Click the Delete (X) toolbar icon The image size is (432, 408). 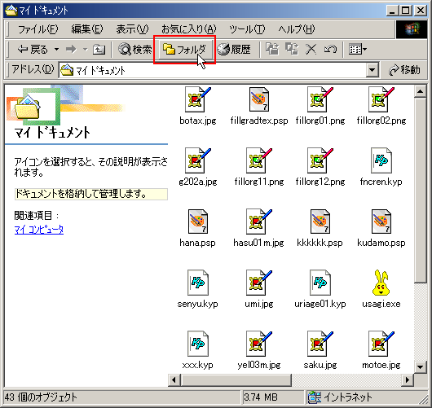tap(311, 50)
